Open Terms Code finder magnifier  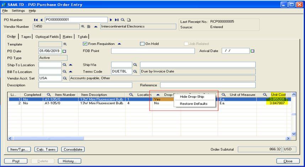point(135,72)
